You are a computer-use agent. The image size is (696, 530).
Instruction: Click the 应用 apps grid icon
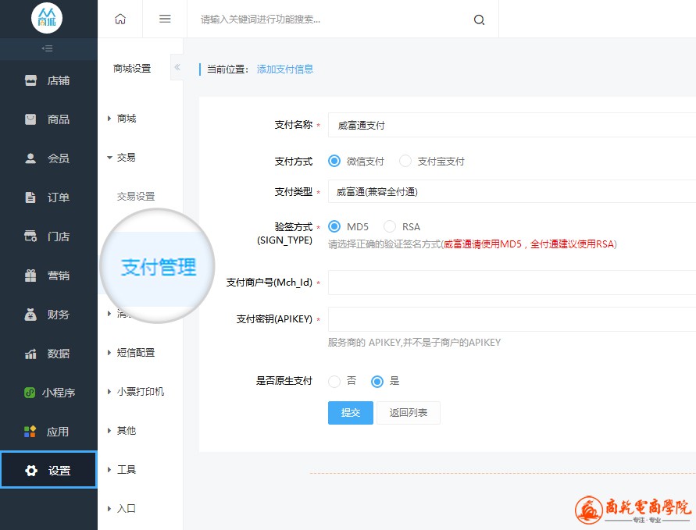[x=30, y=432]
